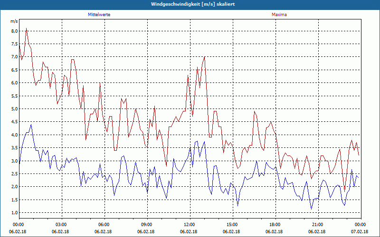Click the 7,5 y-axis value

click(14, 44)
